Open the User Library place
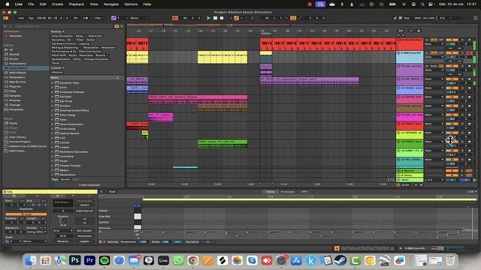This screenshot has width=481, height=270. (17, 136)
